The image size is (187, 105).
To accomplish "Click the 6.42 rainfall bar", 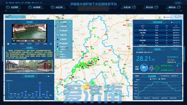I will (x=40, y=90).
